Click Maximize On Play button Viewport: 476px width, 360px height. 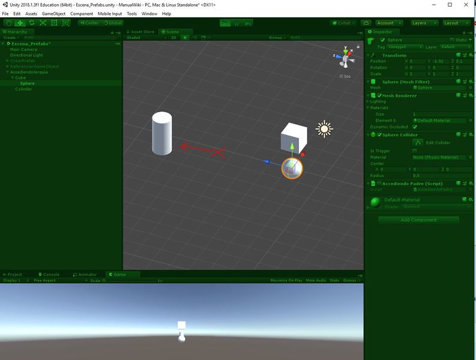286,280
